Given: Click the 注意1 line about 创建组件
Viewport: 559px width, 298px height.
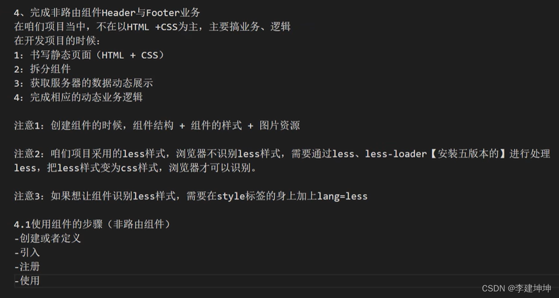Looking at the screenshot, I should (x=156, y=125).
